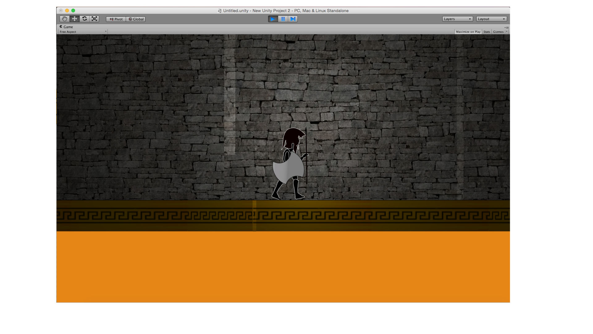Select the Rotate tool
593x334 pixels.
point(85,19)
